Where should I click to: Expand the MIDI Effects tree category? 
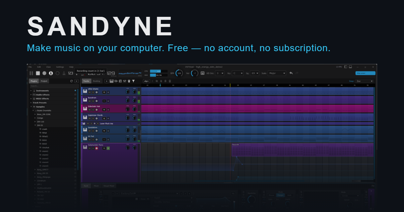click(x=31, y=99)
